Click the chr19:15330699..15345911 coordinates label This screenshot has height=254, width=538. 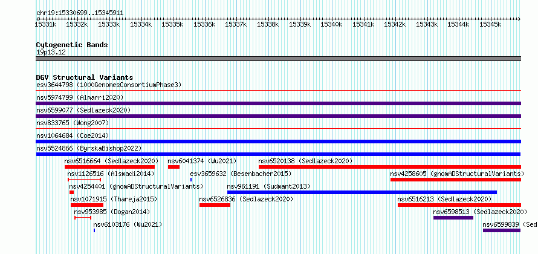click(80, 13)
